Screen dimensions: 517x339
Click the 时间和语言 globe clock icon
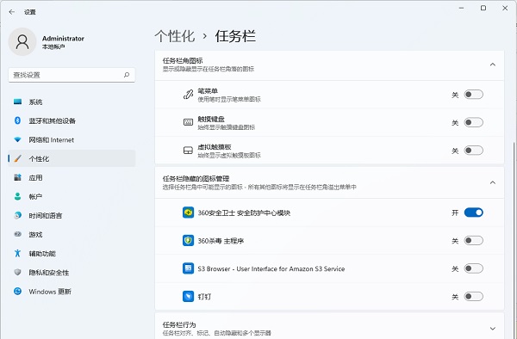[x=18, y=215]
